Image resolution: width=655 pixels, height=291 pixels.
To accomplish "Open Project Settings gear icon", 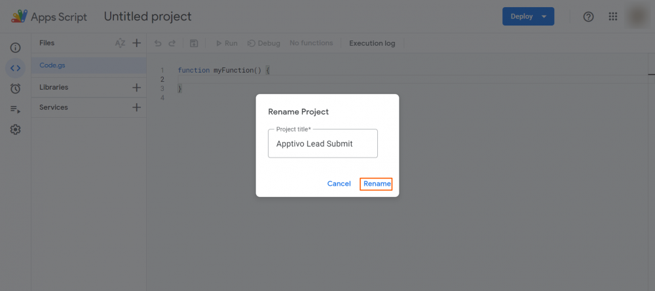I will click(16, 129).
